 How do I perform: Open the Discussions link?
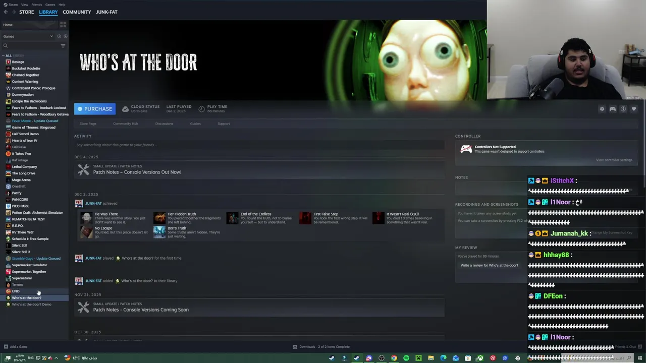(x=164, y=124)
